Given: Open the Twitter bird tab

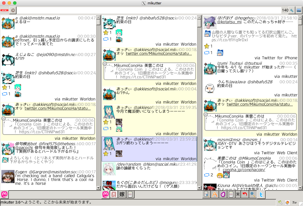Looking at the screenshot, I should pyautogui.click(x=261, y=195).
